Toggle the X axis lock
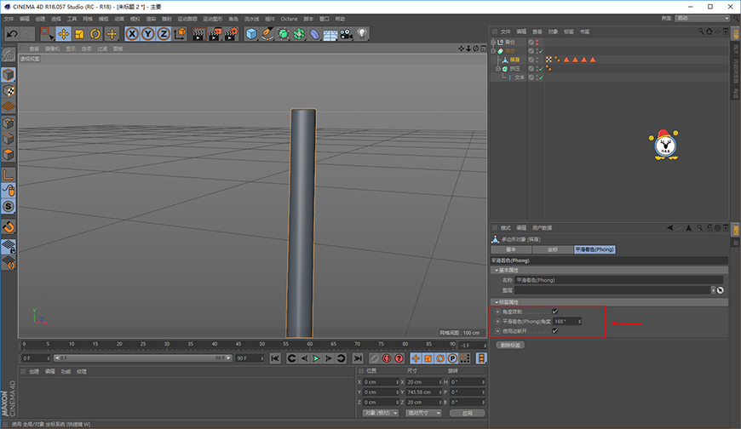The image size is (741, 429). (132, 33)
